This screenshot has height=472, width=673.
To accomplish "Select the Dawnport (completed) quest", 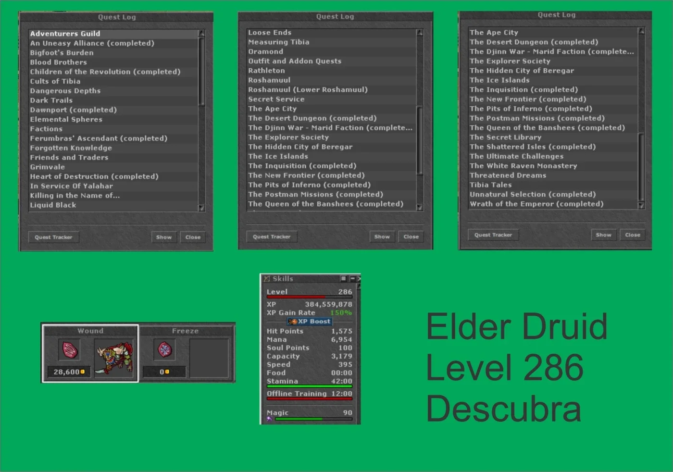I will click(113, 110).
